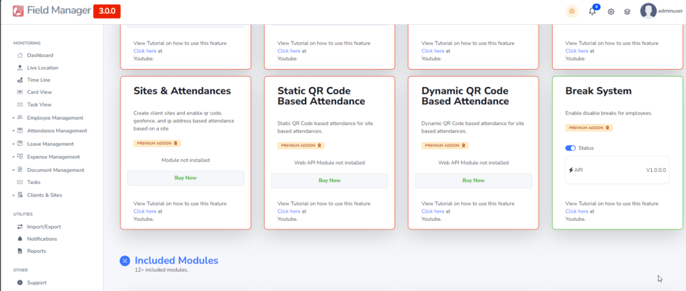
Task: Click the Break System card title
Action: pyautogui.click(x=598, y=91)
